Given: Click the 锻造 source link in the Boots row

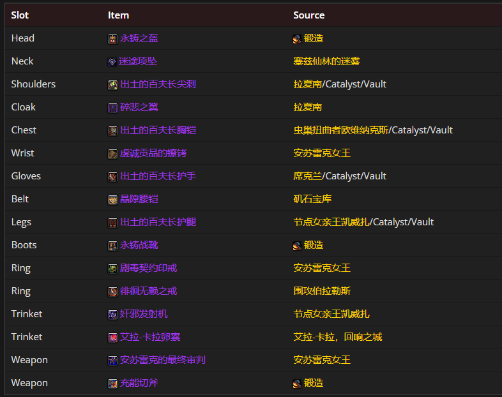Looking at the screenshot, I should [314, 245].
